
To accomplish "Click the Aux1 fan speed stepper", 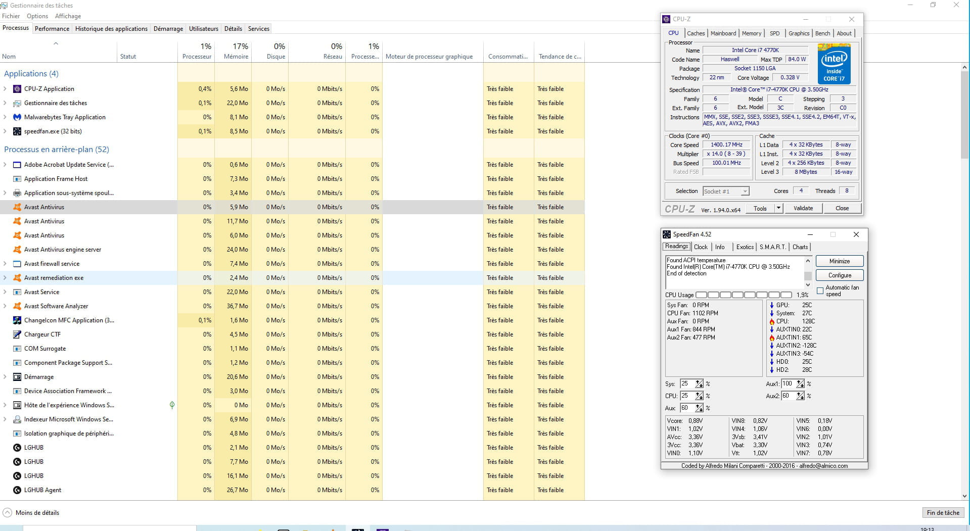I will pos(800,384).
